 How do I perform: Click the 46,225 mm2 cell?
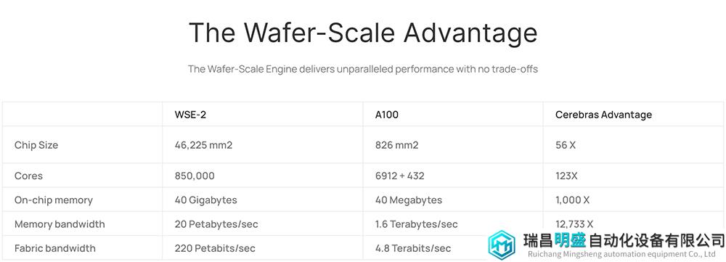tap(203, 145)
